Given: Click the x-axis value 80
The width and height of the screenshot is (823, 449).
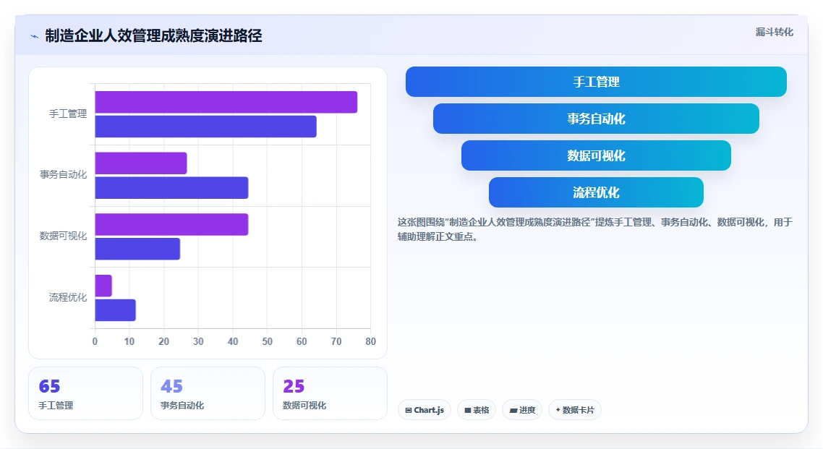Looking at the screenshot, I should click(x=370, y=341).
